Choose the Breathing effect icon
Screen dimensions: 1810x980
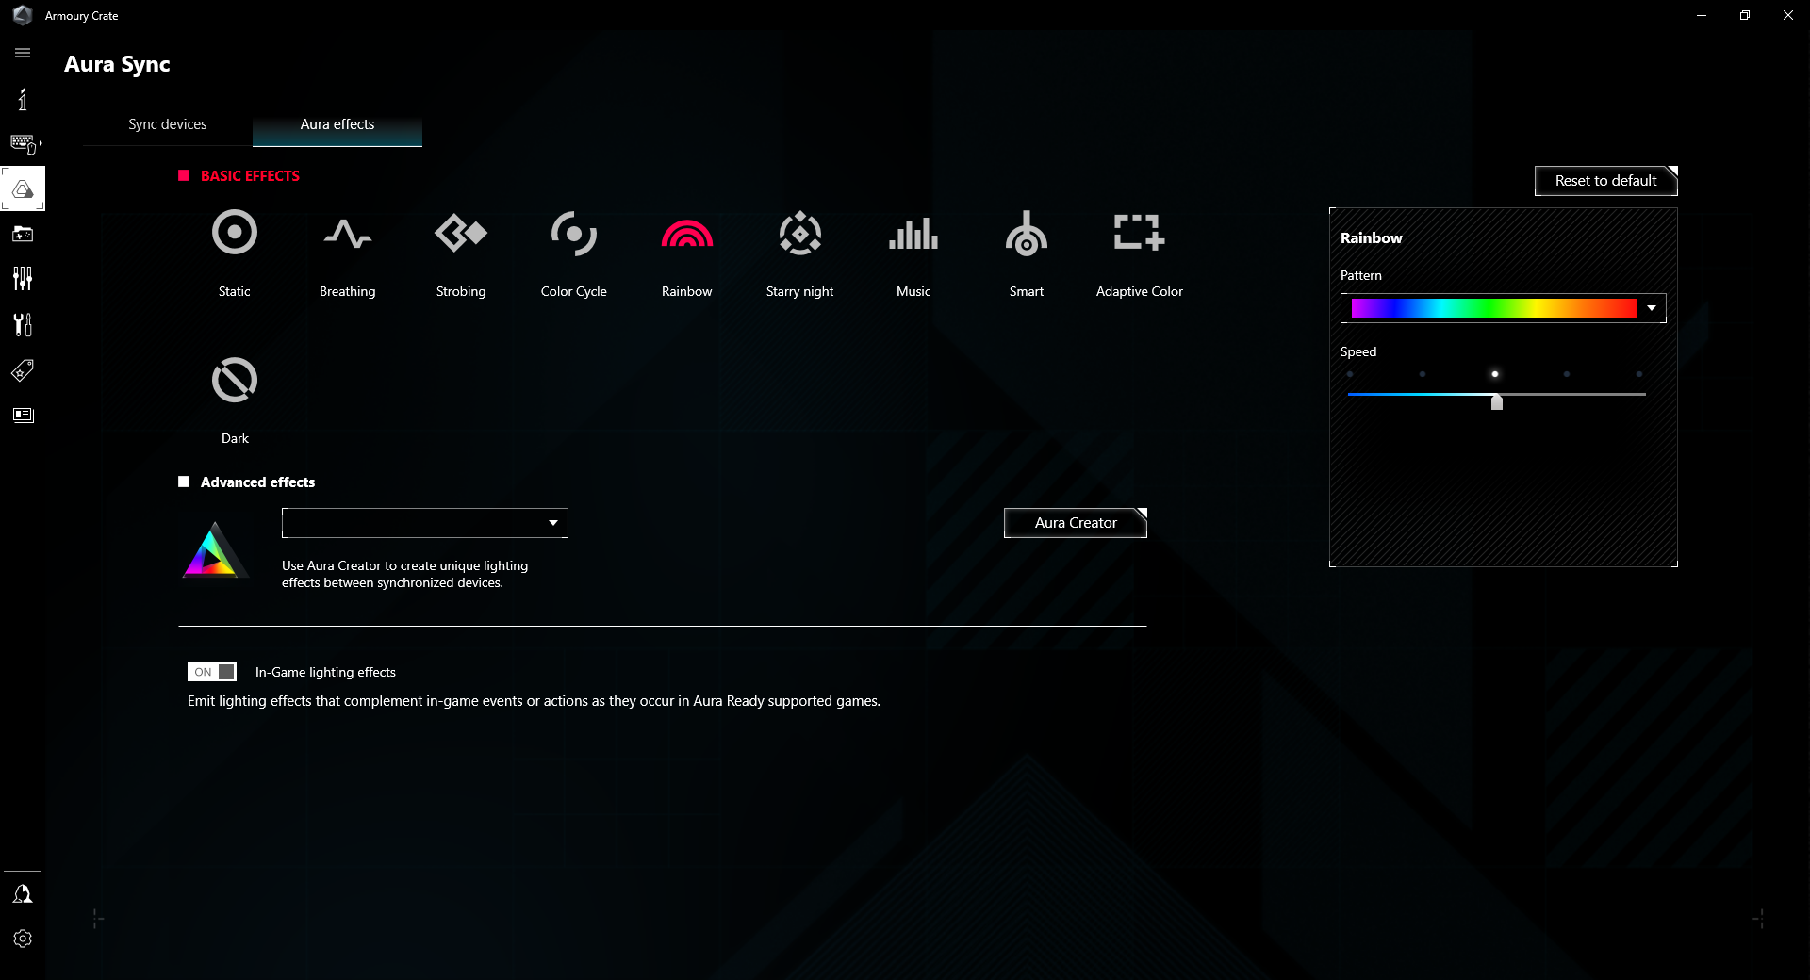(x=348, y=233)
